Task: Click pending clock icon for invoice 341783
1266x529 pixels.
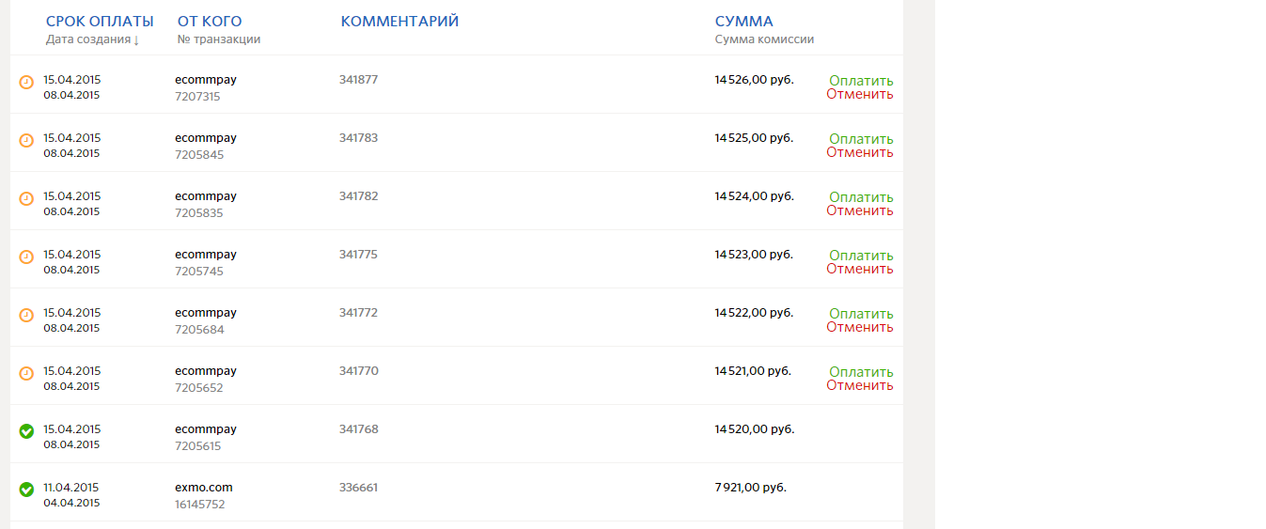Action: point(26,141)
